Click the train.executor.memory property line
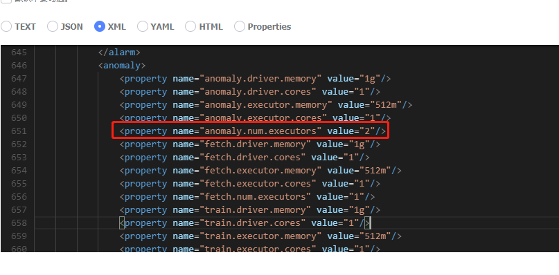Image resolution: width=559 pixels, height=275 pixels. (x=260, y=236)
